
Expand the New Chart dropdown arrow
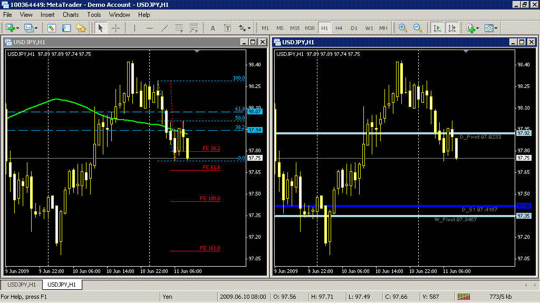tap(18, 28)
